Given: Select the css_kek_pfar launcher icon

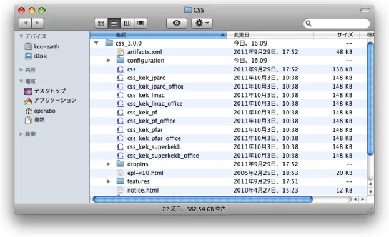Looking at the screenshot, I should pos(121,129).
